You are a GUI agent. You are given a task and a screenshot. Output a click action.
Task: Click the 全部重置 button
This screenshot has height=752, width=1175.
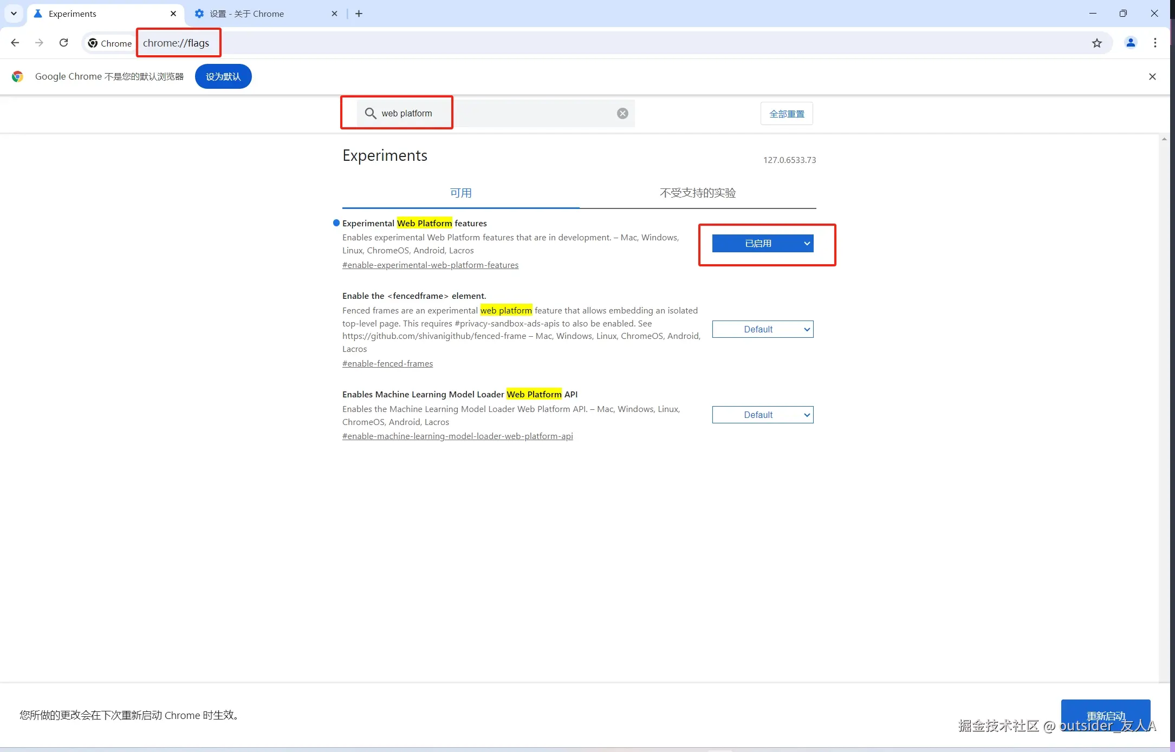click(x=787, y=114)
